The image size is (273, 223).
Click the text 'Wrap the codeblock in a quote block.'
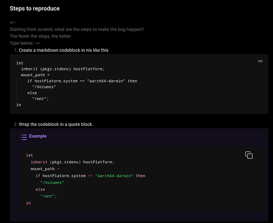pyautogui.click(x=56, y=124)
